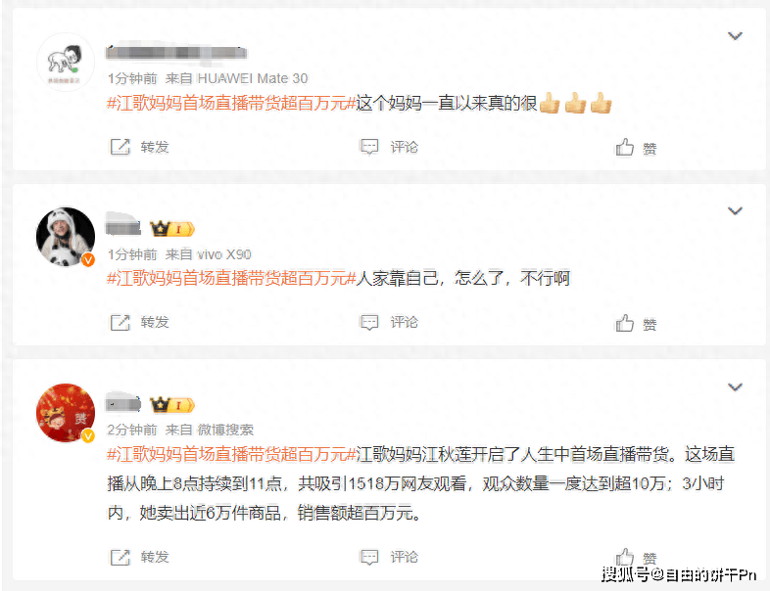Open panda hat user avatar
Viewport: 770px width, 591px height.
pos(66,237)
